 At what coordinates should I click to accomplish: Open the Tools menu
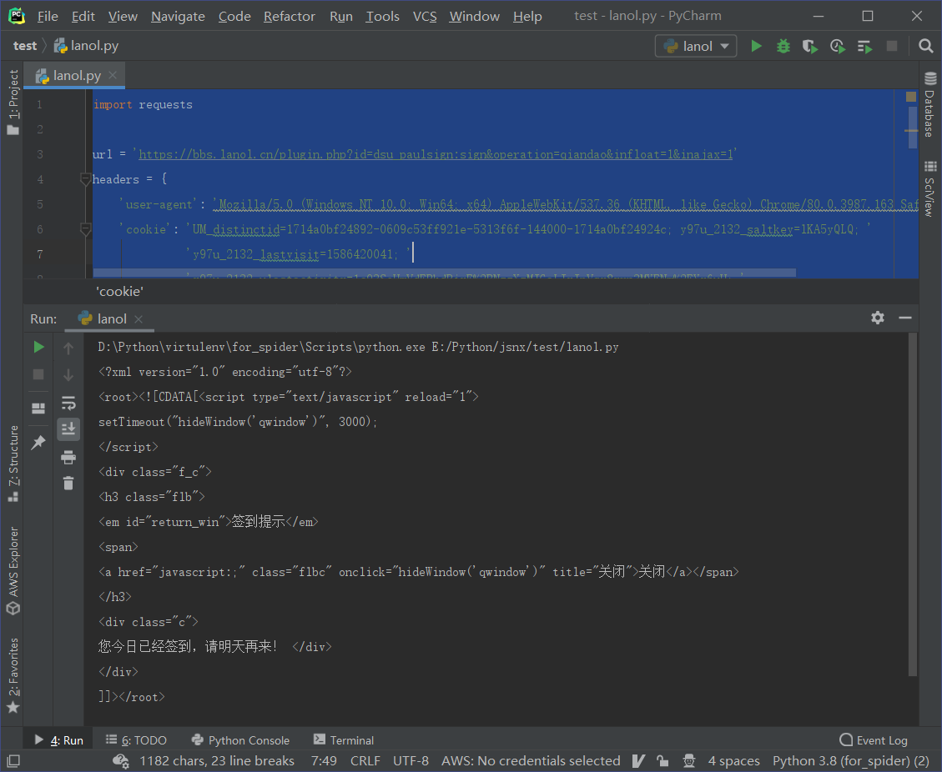(383, 16)
